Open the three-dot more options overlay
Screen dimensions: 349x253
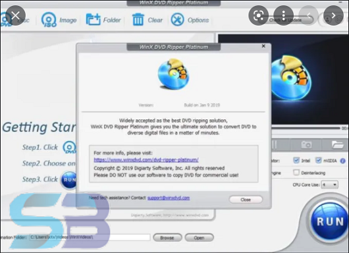(283, 15)
